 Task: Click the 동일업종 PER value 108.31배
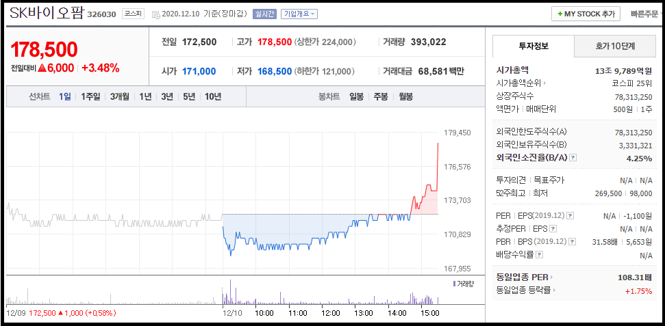point(635,277)
